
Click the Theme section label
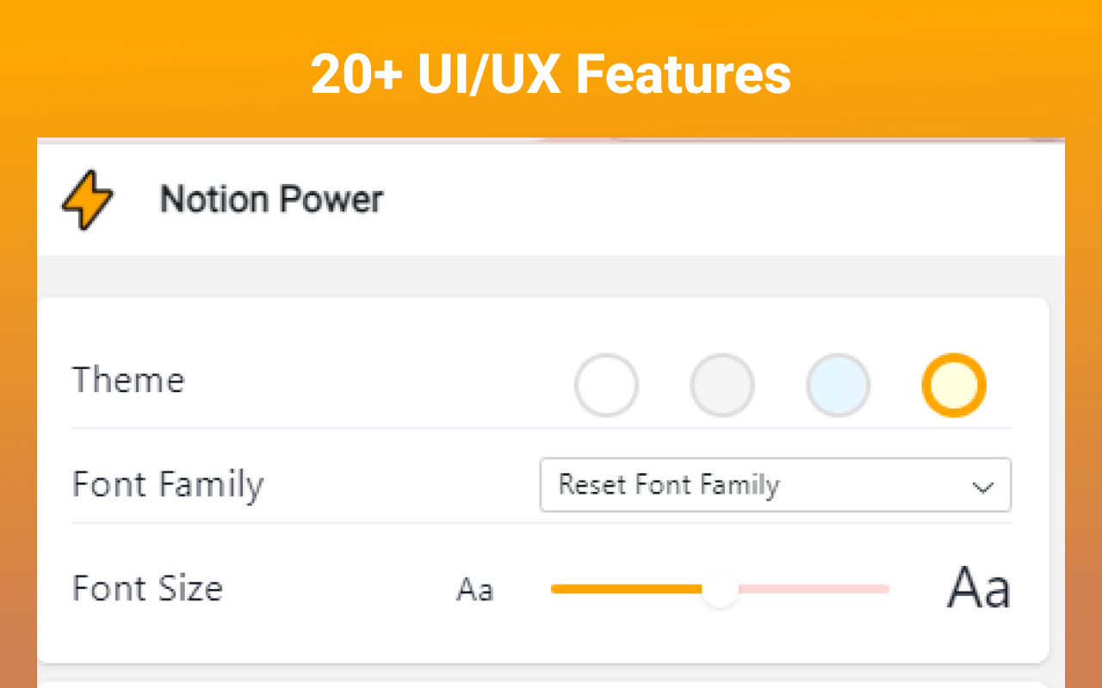[128, 379]
